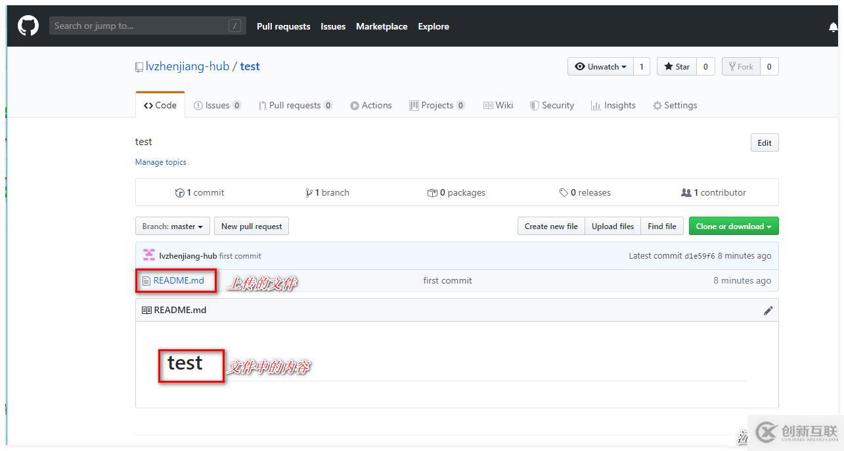The width and height of the screenshot is (844, 451).
Task: Open Explore in top navigation
Action: [x=433, y=26]
